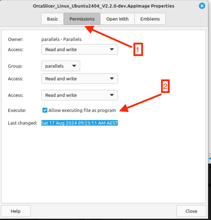Click the arrow icon of Group access combo
The height and width of the screenshot is (220, 211).
pos(112,79)
